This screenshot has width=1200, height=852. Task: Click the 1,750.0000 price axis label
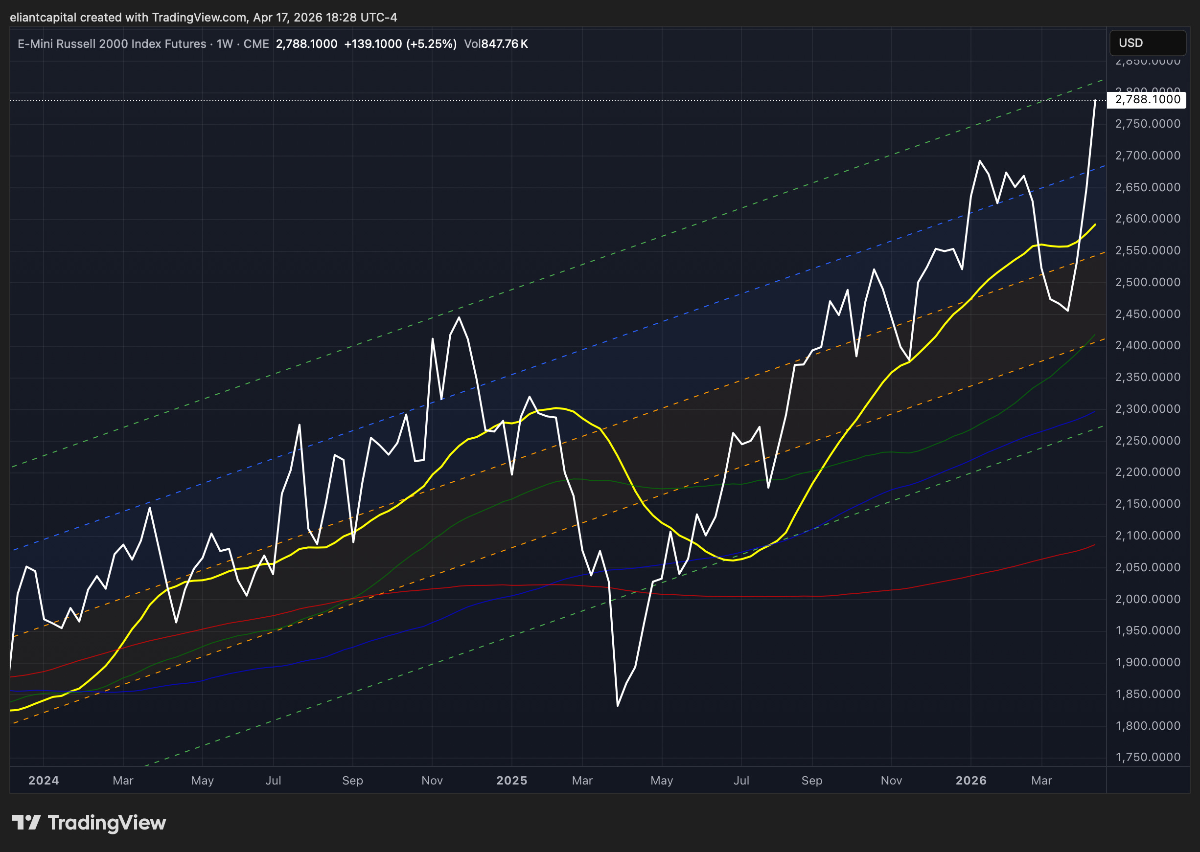1148,757
